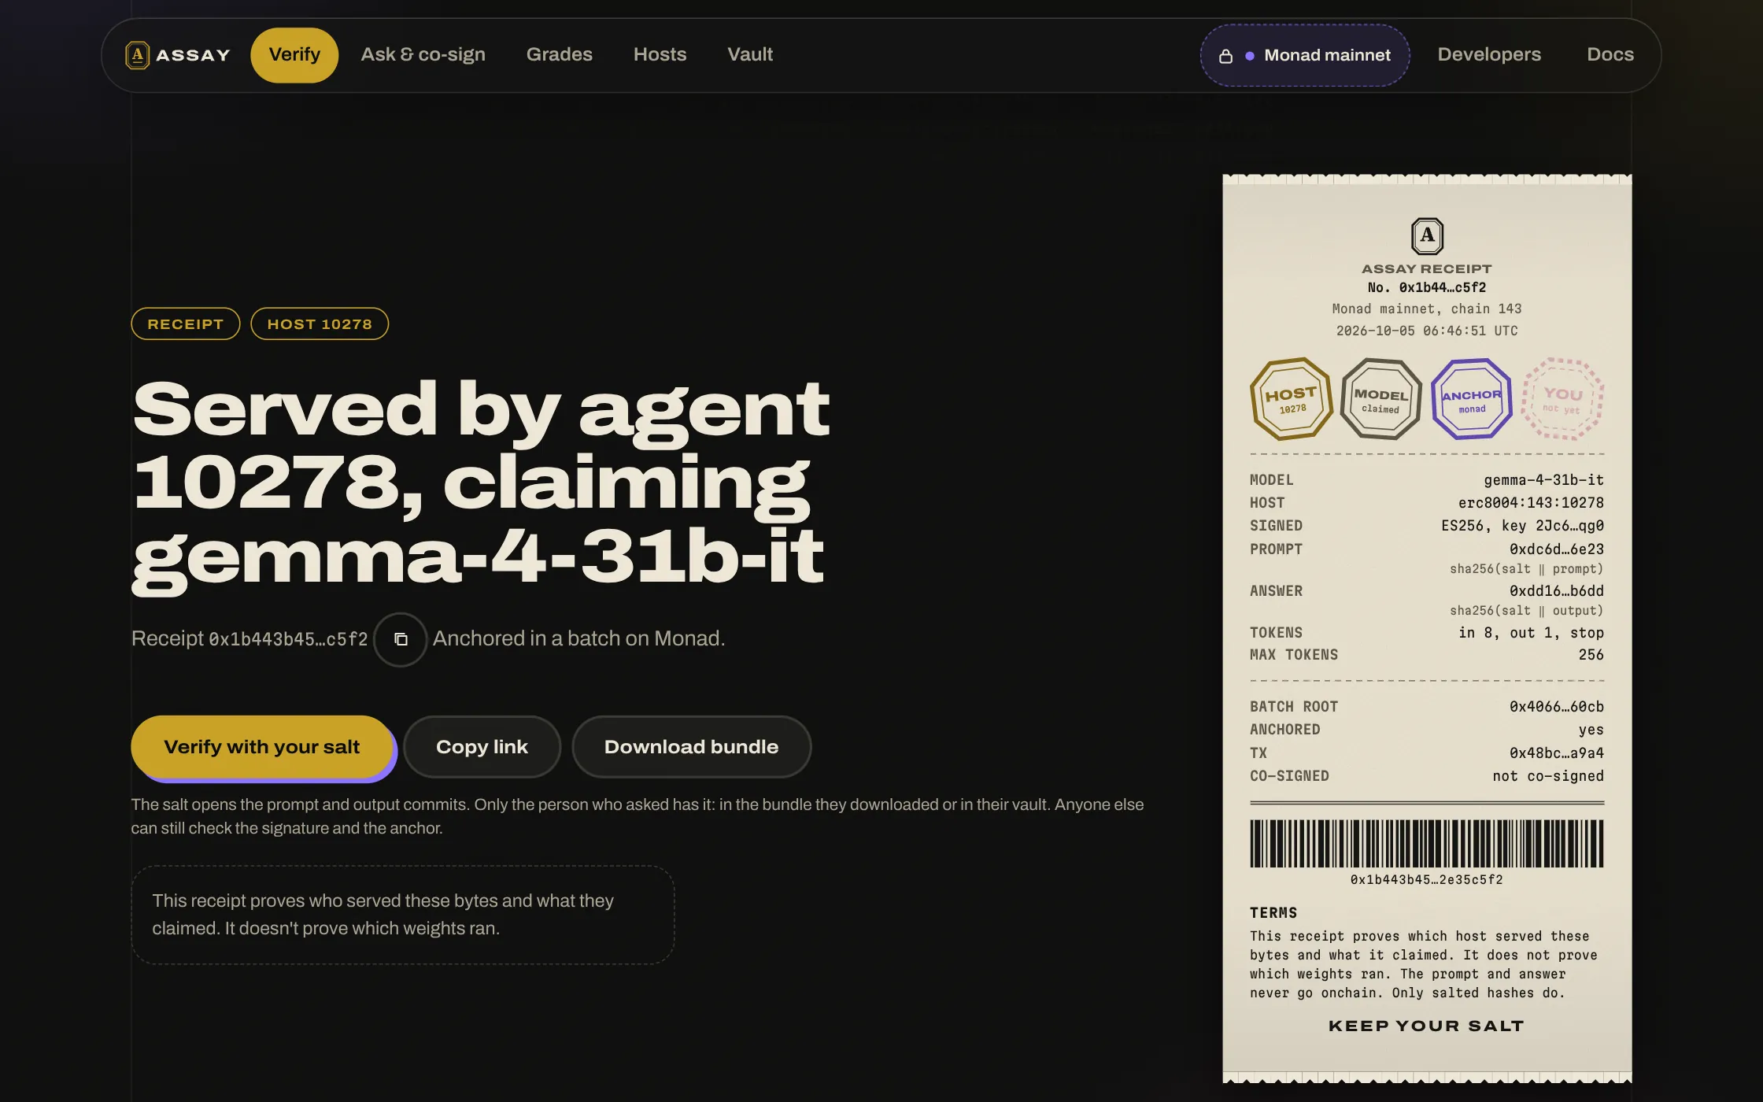
Task: Open Docs in the navbar
Action: [1610, 55]
